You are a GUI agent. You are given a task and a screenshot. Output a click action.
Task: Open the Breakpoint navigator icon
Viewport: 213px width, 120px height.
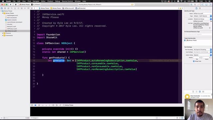pos(25,8)
